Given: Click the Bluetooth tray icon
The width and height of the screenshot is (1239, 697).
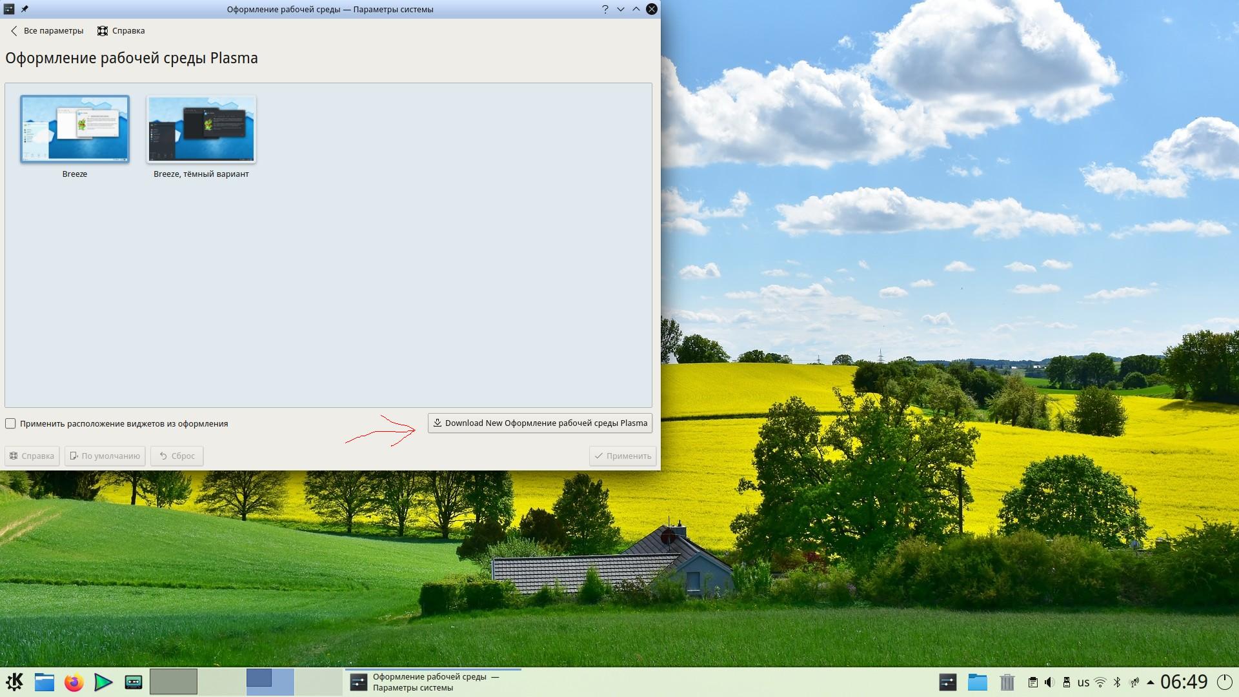Looking at the screenshot, I should (x=1117, y=682).
